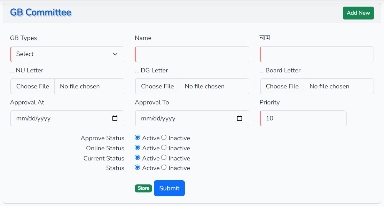This screenshot has width=384, height=206.
Task: Set Online Status to Inactive
Action: (164, 148)
